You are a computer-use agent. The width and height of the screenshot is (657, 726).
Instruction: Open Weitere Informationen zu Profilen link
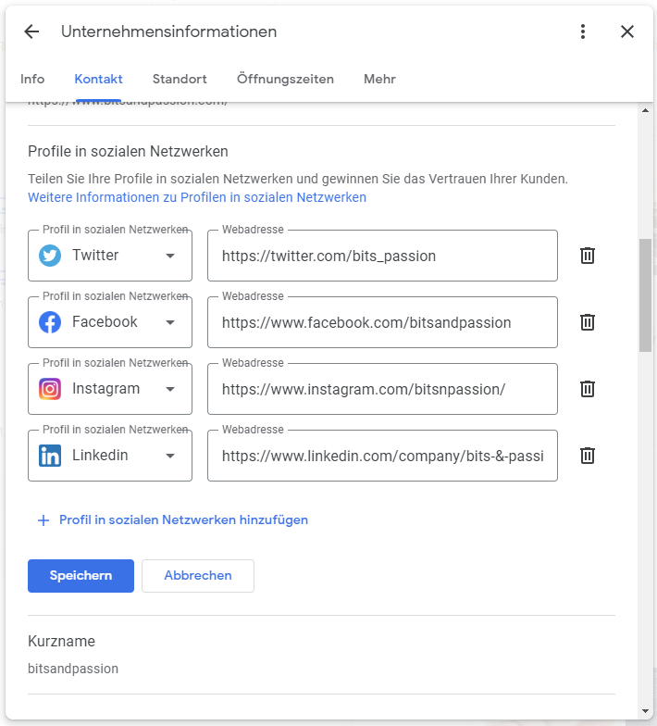point(197,198)
